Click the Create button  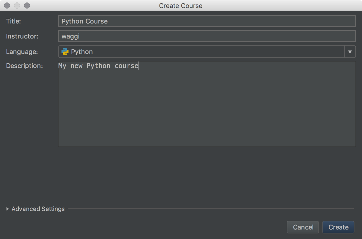tap(338, 227)
